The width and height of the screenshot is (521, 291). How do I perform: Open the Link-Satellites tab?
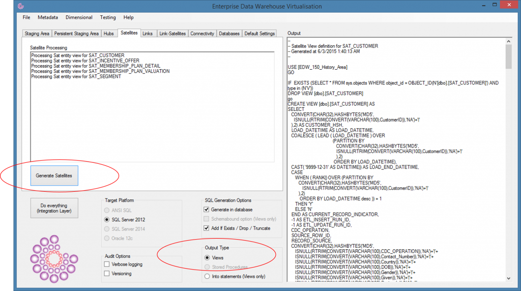click(x=172, y=34)
